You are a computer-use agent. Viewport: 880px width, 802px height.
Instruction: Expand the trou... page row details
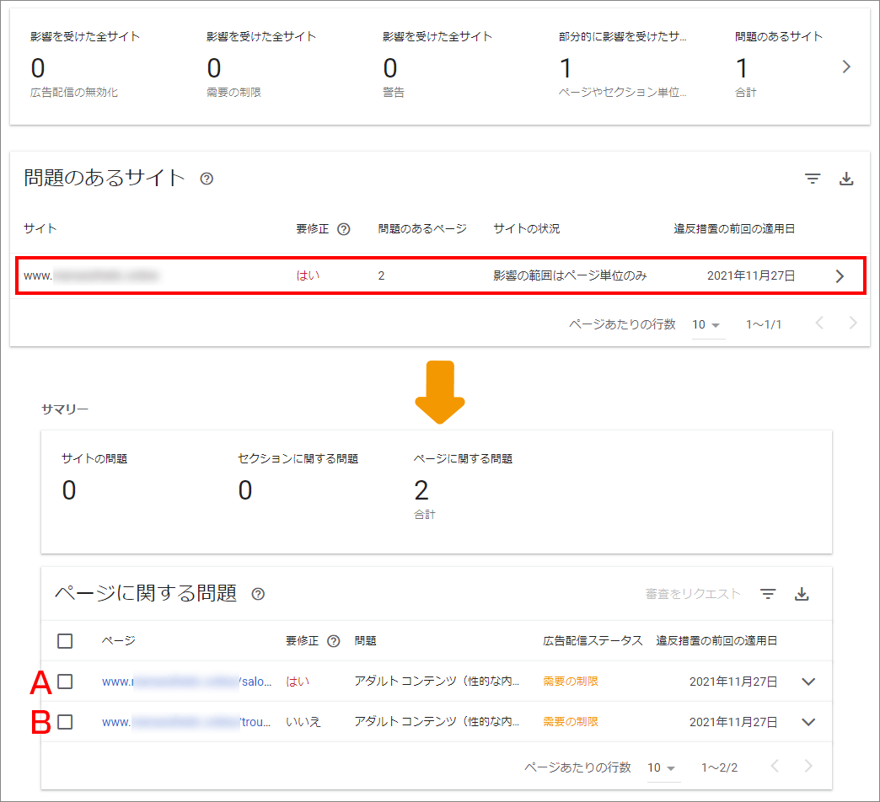click(808, 722)
